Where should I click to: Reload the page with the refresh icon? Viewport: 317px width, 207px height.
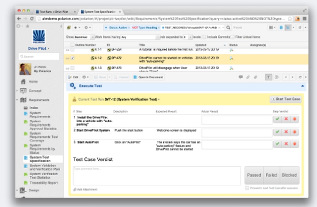click(32, 19)
